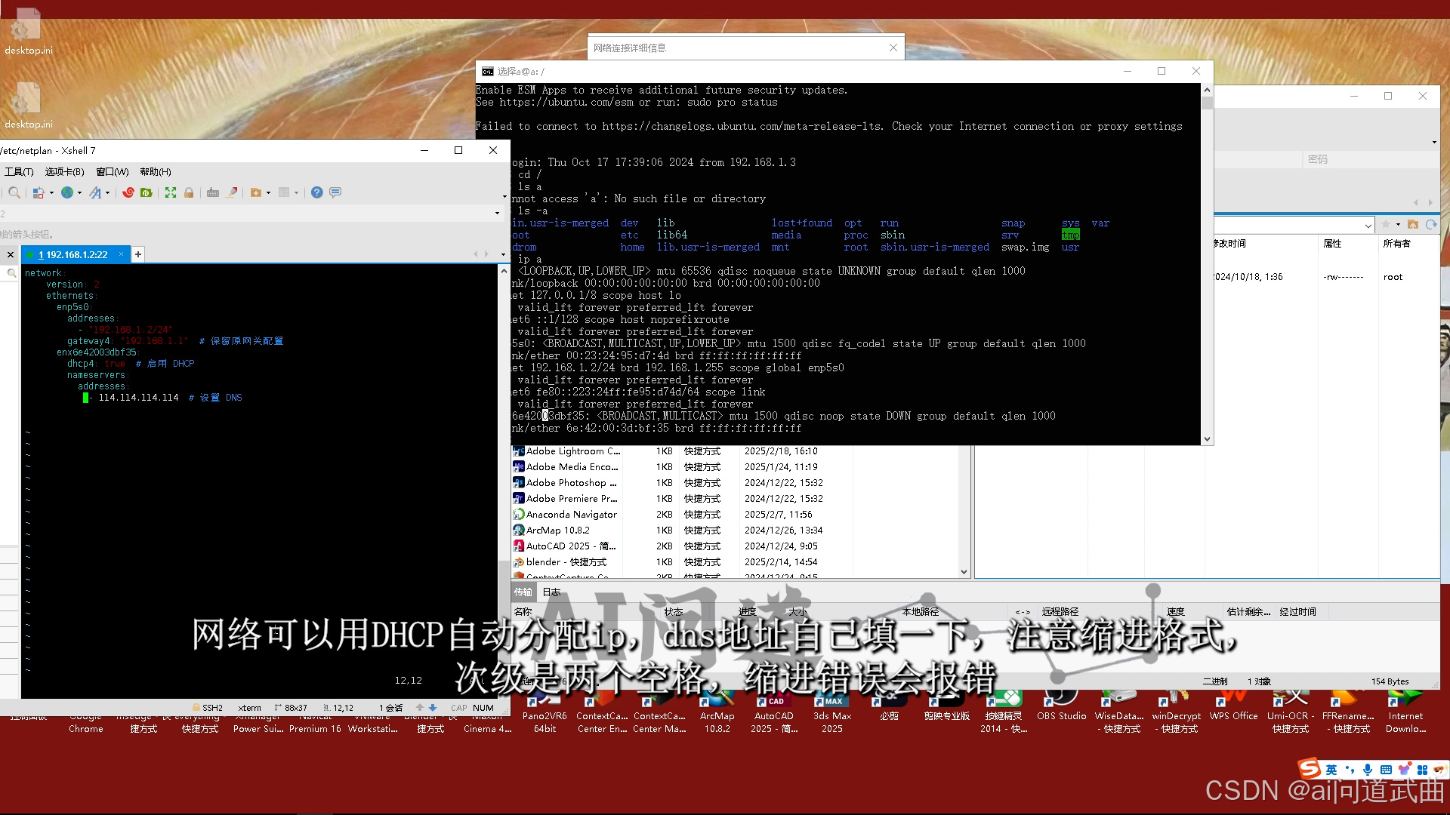Click the search icon left of the terminal

(x=11, y=273)
